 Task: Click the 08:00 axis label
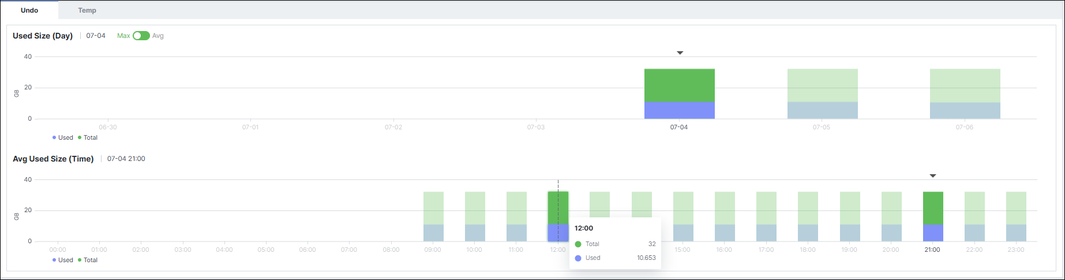(391, 250)
